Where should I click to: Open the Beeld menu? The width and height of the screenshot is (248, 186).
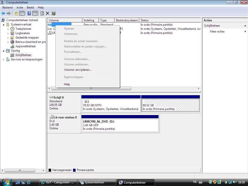(x=30, y=7)
